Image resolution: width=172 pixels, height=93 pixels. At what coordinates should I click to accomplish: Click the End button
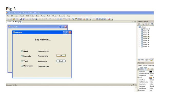pyautogui.click(x=61, y=61)
